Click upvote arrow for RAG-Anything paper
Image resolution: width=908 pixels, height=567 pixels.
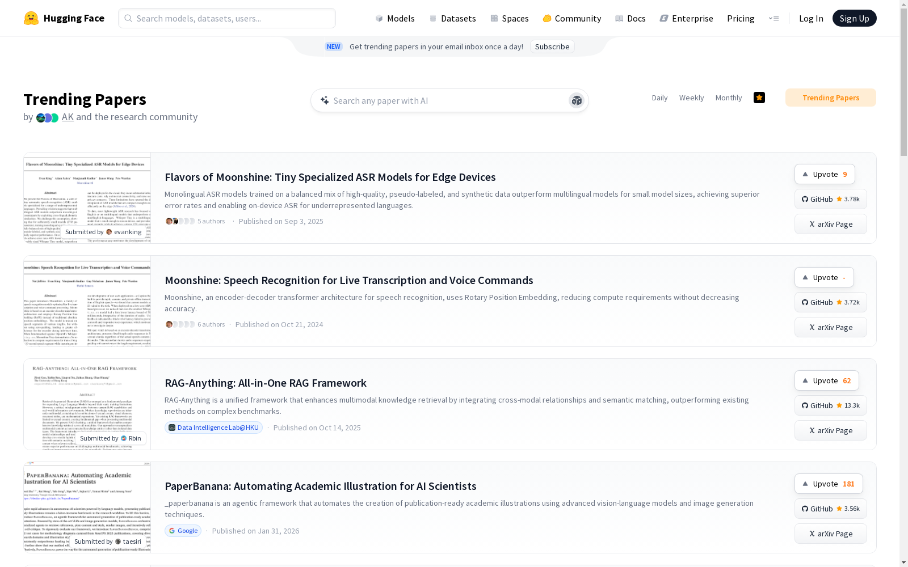pos(805,380)
